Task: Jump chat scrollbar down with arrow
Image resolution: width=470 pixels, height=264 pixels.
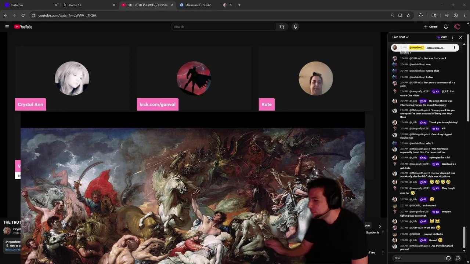Action: [x=464, y=251]
